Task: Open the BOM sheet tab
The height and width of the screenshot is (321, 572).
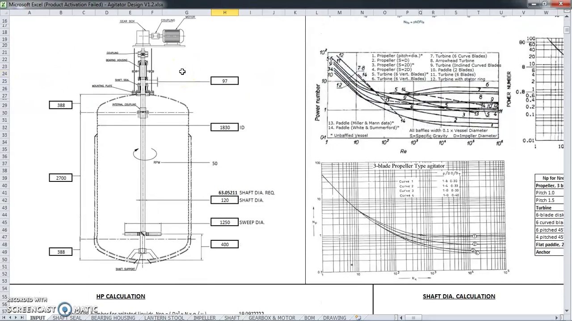Action: tap(309, 318)
